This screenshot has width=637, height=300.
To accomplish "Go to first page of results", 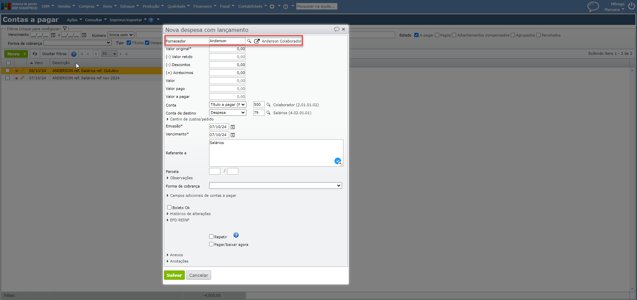I will (82, 54).
